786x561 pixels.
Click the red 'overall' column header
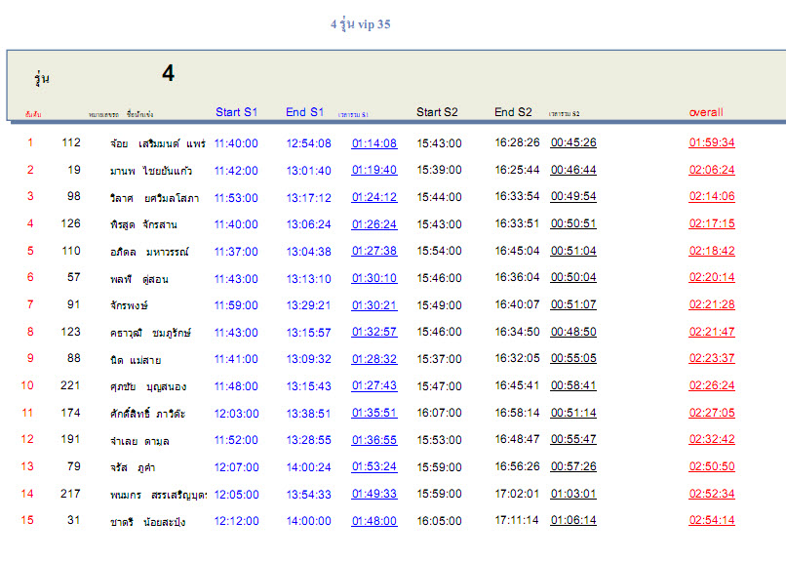[706, 112]
